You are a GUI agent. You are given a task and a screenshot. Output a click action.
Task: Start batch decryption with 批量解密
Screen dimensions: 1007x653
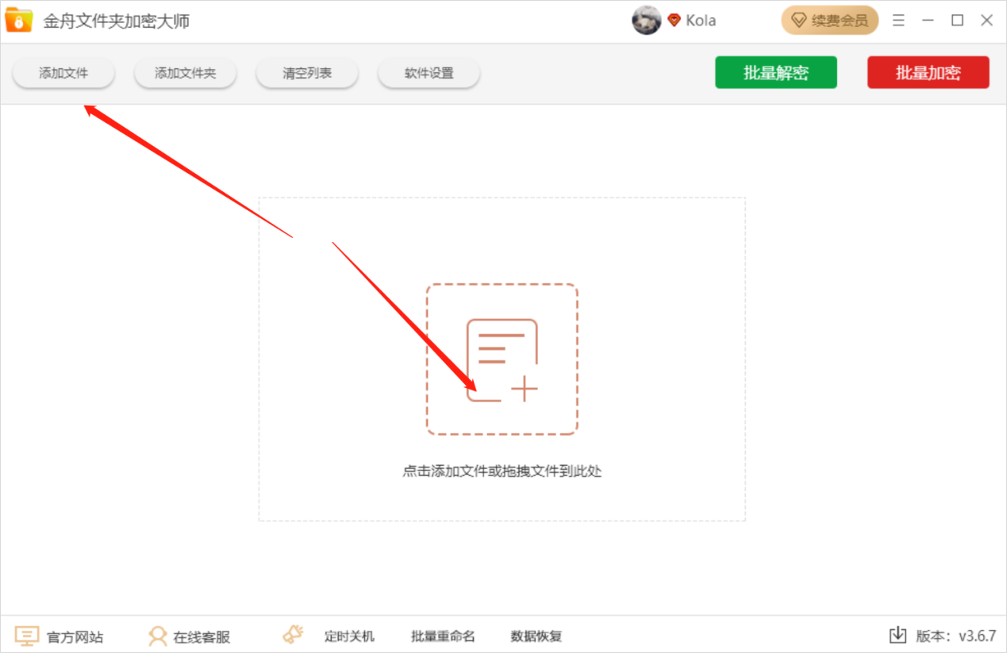click(775, 72)
